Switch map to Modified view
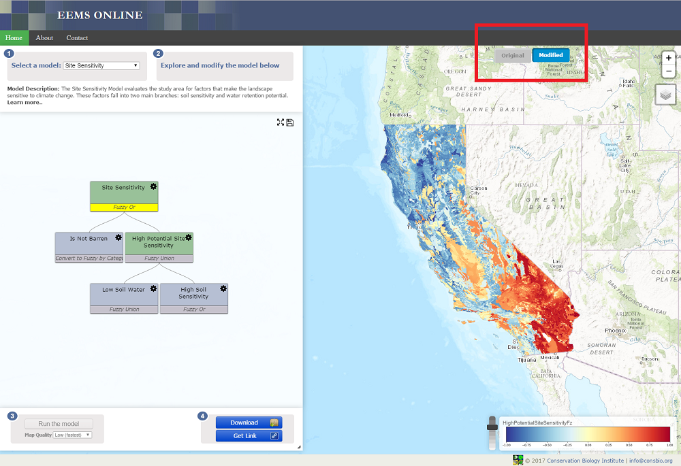 point(550,55)
